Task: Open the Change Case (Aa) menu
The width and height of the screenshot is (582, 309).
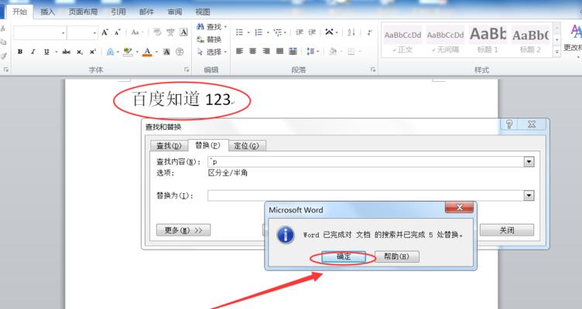Action: pos(136,32)
